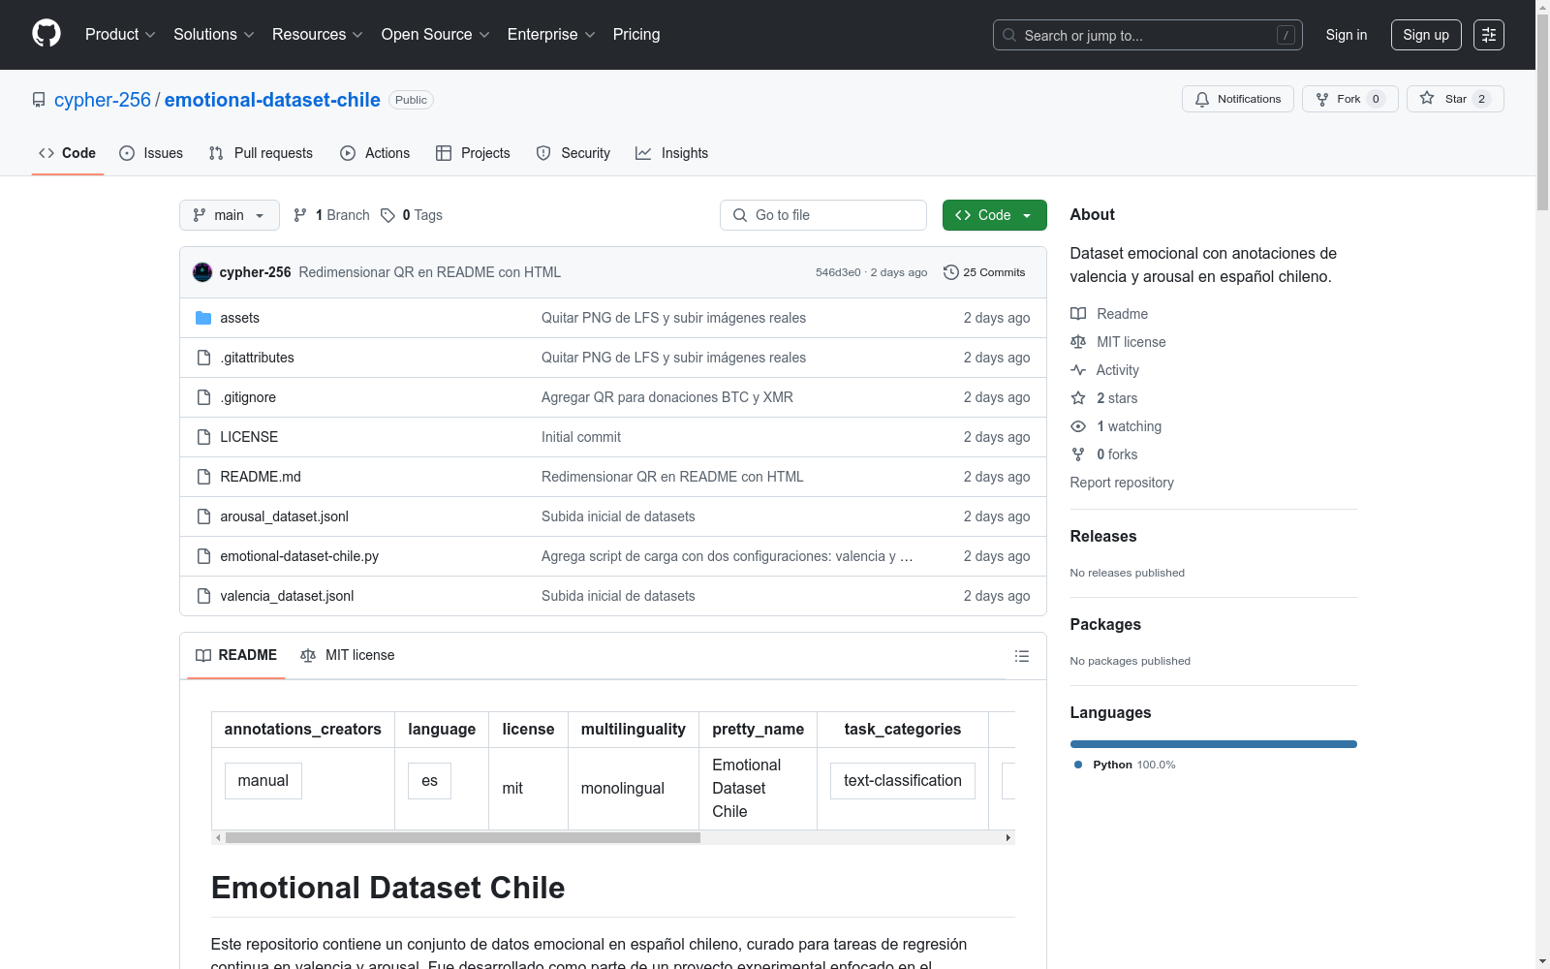Click the file icon for .gitignore
1550x969 pixels.
203,397
